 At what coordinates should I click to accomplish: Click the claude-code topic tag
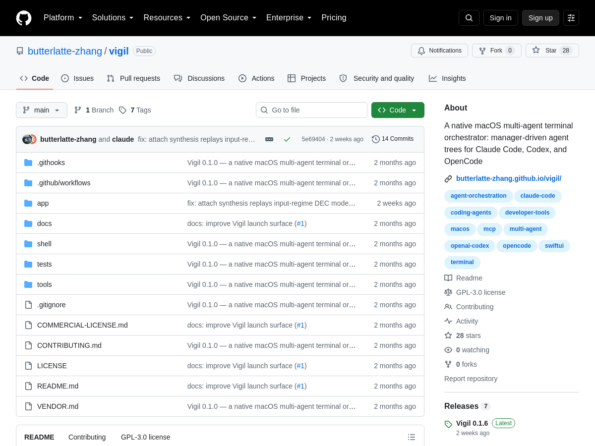tap(538, 196)
